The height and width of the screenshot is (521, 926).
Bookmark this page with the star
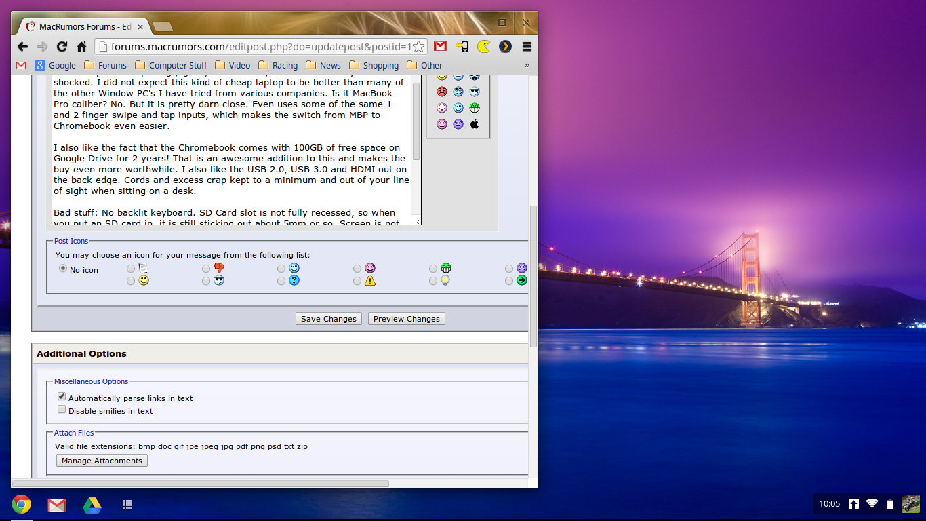[x=419, y=47]
